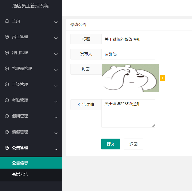Open the 假期管理 menu label
This screenshot has height=191, width=192.
(20, 116)
